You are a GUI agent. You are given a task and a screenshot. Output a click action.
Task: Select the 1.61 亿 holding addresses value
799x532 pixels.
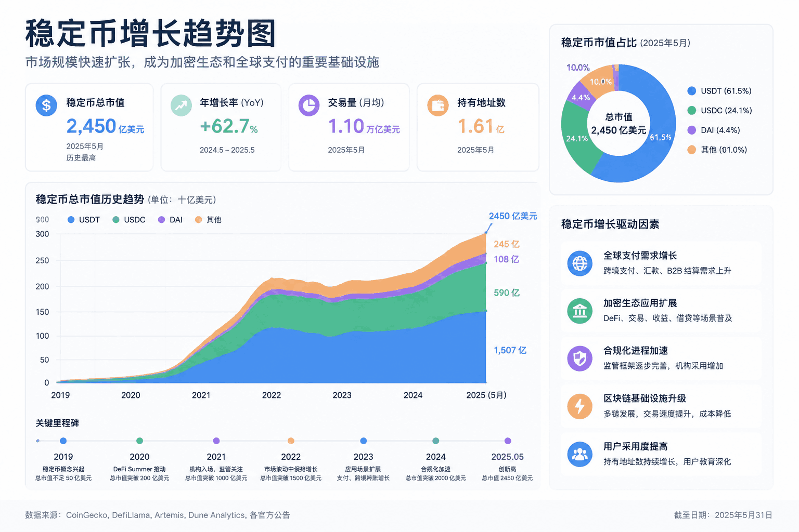pos(481,126)
